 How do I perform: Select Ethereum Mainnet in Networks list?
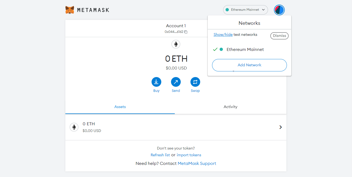[x=245, y=50]
